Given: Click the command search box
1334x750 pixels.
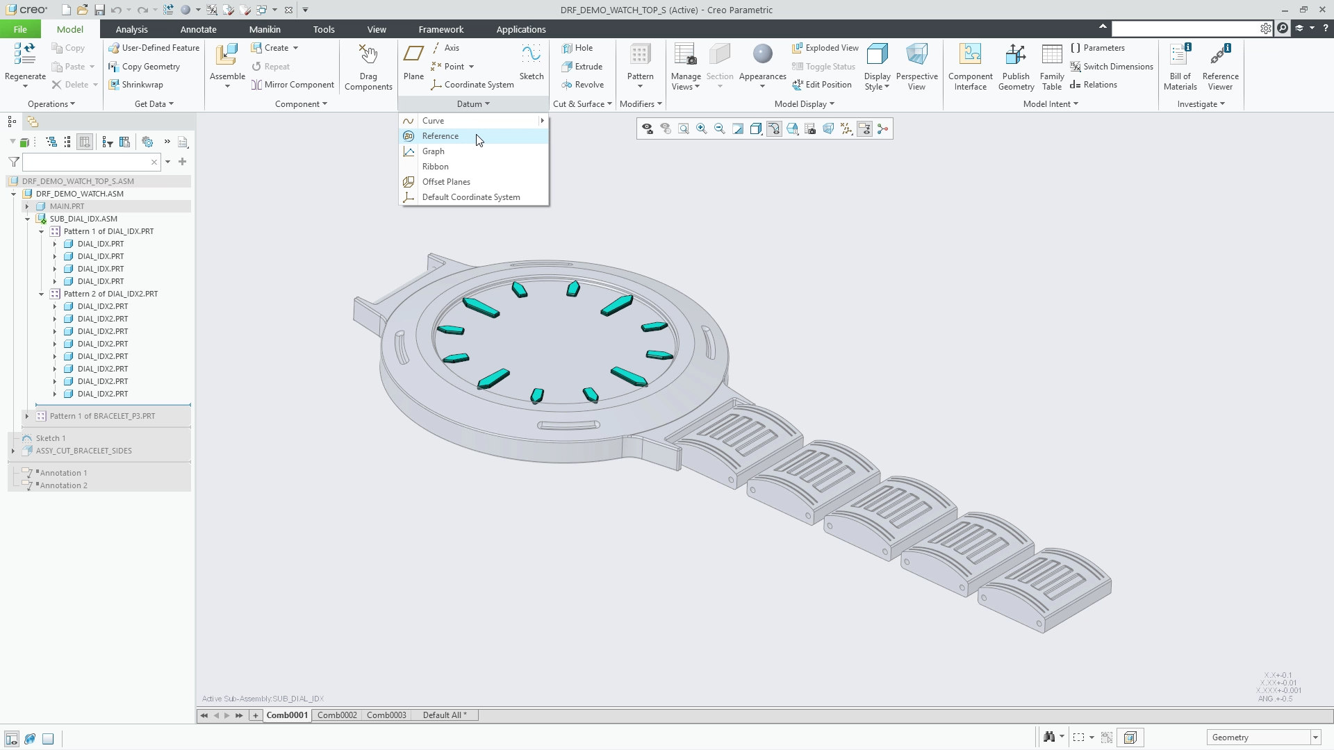Looking at the screenshot, I should coord(1186,28).
